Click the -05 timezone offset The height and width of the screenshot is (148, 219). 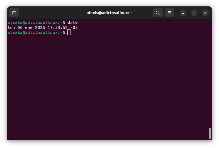(74, 27)
